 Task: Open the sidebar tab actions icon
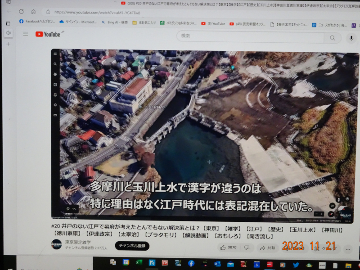(8, 23)
